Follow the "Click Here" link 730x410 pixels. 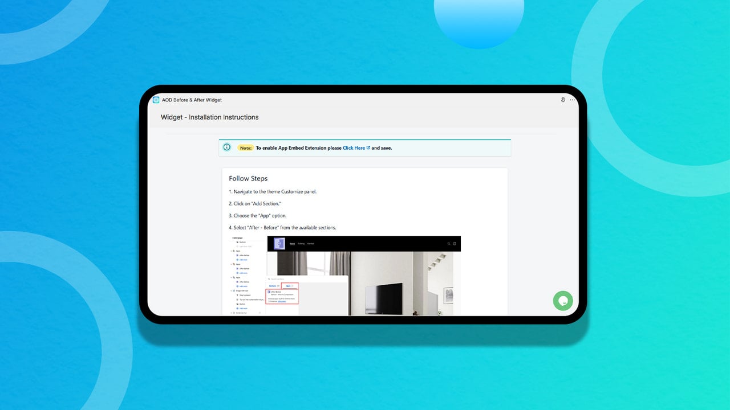pyautogui.click(x=356, y=148)
